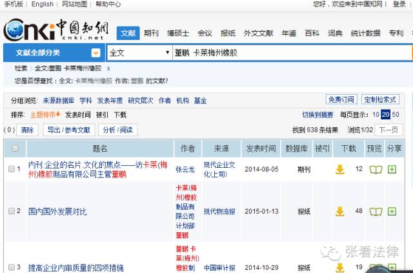Sort results by 被引
The height and width of the screenshot is (273, 413).
pyautogui.click(x=102, y=115)
